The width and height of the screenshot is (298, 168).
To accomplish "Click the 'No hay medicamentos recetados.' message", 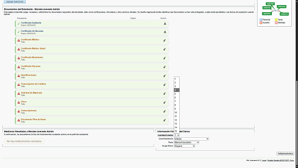I will click(x=24, y=141).
